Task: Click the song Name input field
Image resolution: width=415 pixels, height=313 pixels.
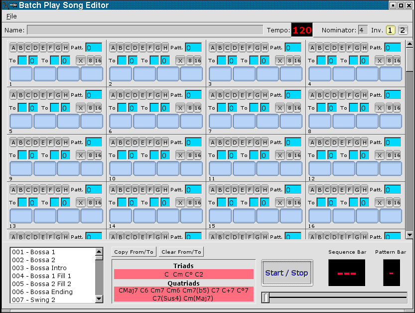Action: tap(144, 30)
